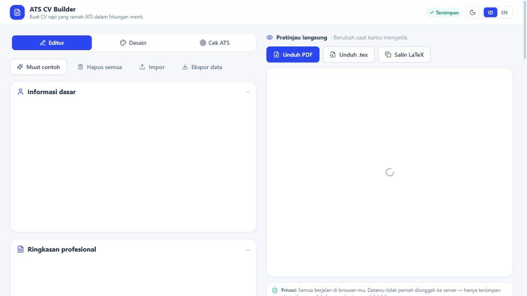Image resolution: width=527 pixels, height=296 pixels.
Task: Toggle dark mode with the moon icon
Action: pos(473,12)
